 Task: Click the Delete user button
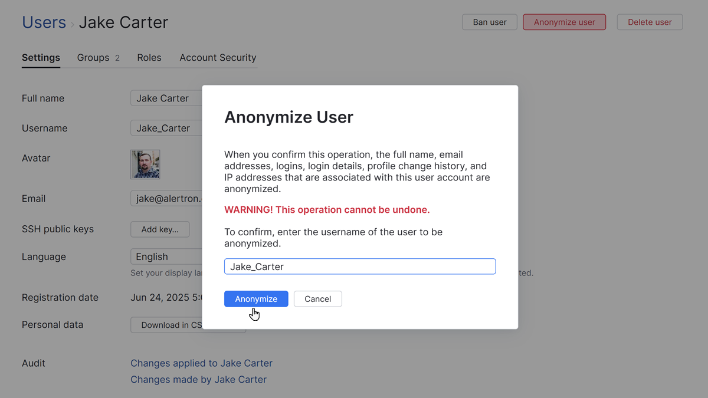650,22
